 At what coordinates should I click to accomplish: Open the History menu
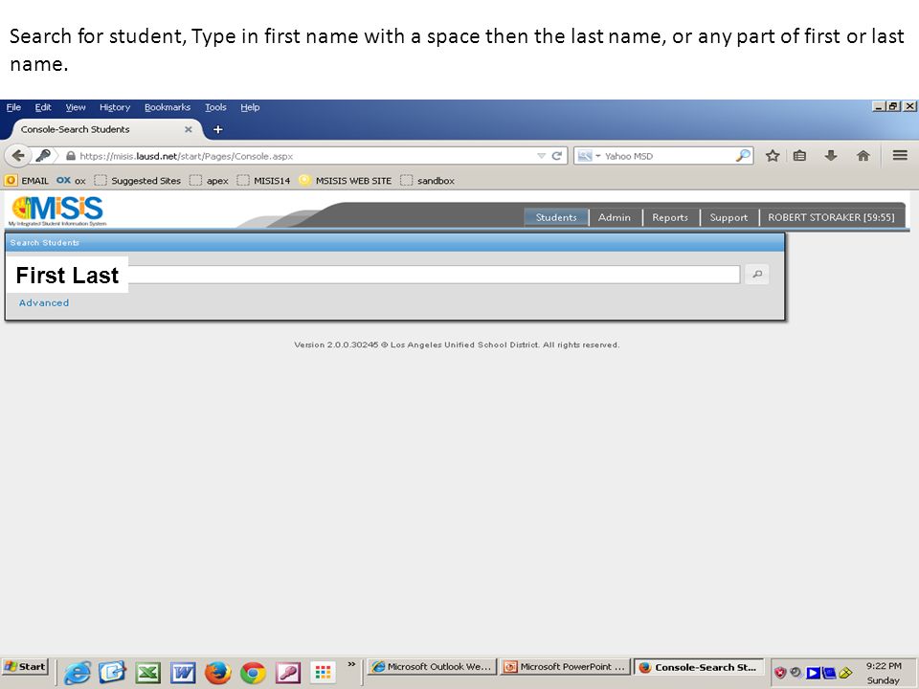[115, 107]
